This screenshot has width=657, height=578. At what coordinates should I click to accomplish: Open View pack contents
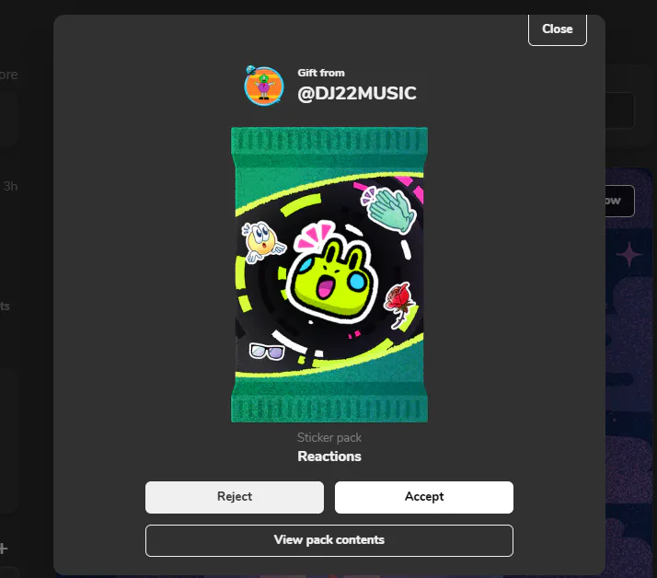pyautogui.click(x=329, y=540)
